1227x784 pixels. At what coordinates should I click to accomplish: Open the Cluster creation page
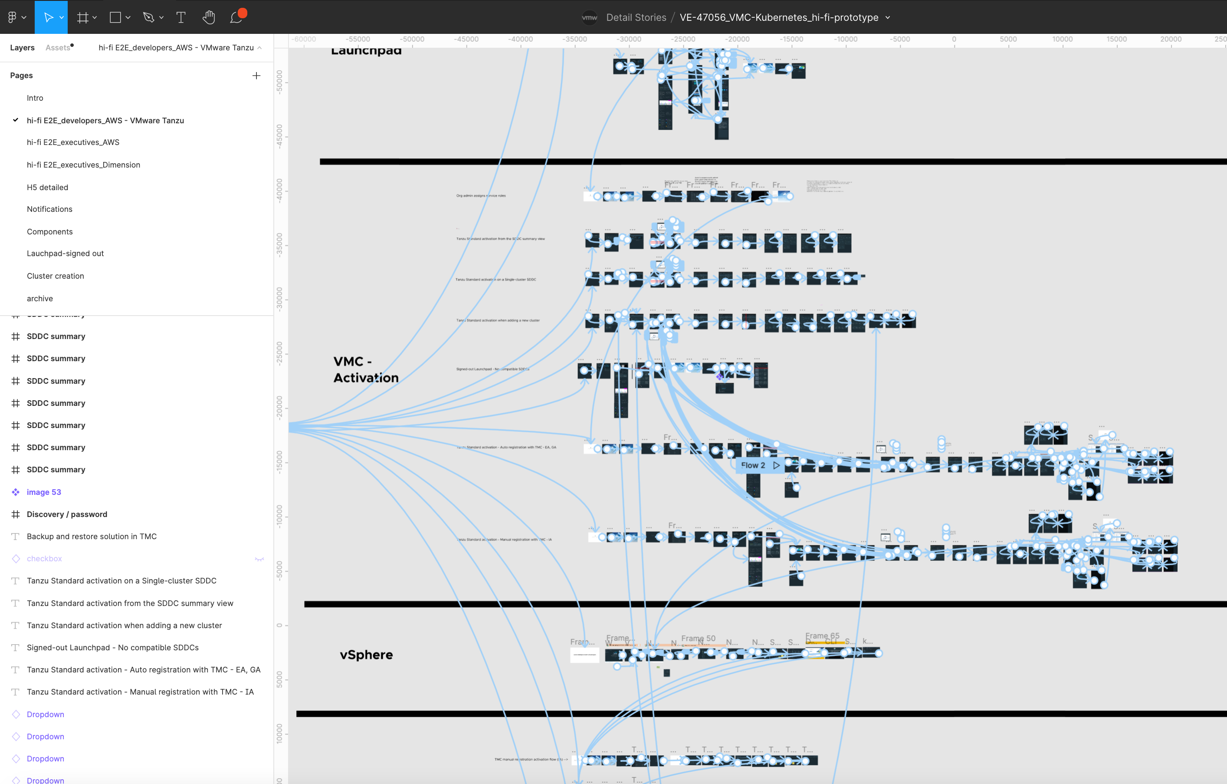pyautogui.click(x=56, y=276)
